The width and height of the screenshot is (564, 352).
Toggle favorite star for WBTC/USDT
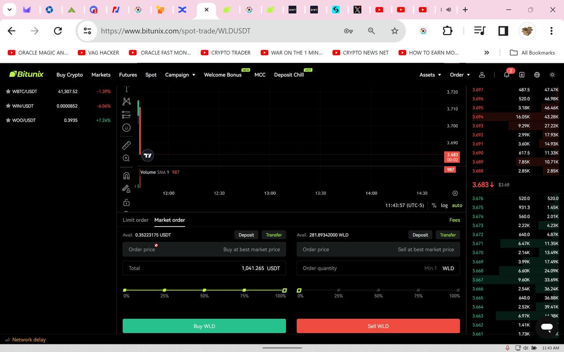[x=8, y=92]
